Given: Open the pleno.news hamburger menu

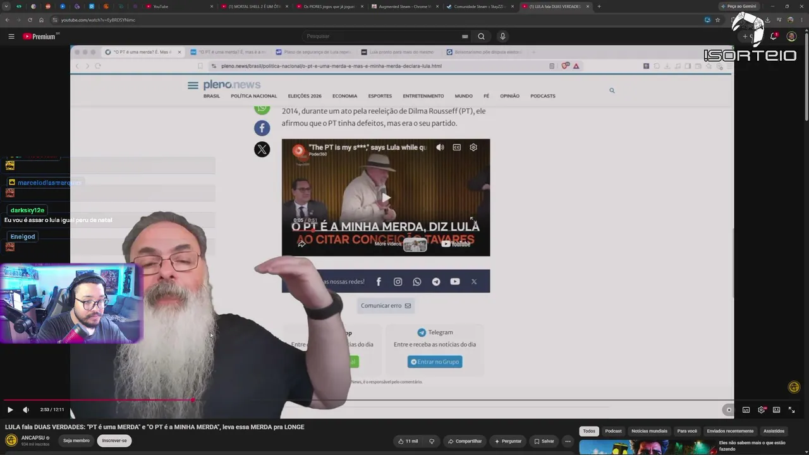Looking at the screenshot, I should pos(193,85).
